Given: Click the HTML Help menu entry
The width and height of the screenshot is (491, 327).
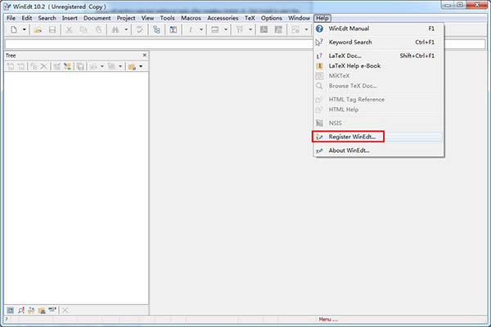Looking at the screenshot, I should 378,110.
